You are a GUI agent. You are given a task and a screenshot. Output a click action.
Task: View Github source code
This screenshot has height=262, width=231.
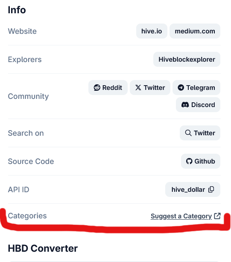click(x=201, y=161)
